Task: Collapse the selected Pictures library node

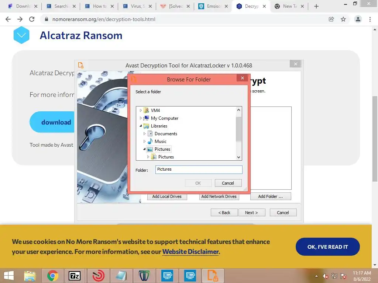Action: point(144,149)
